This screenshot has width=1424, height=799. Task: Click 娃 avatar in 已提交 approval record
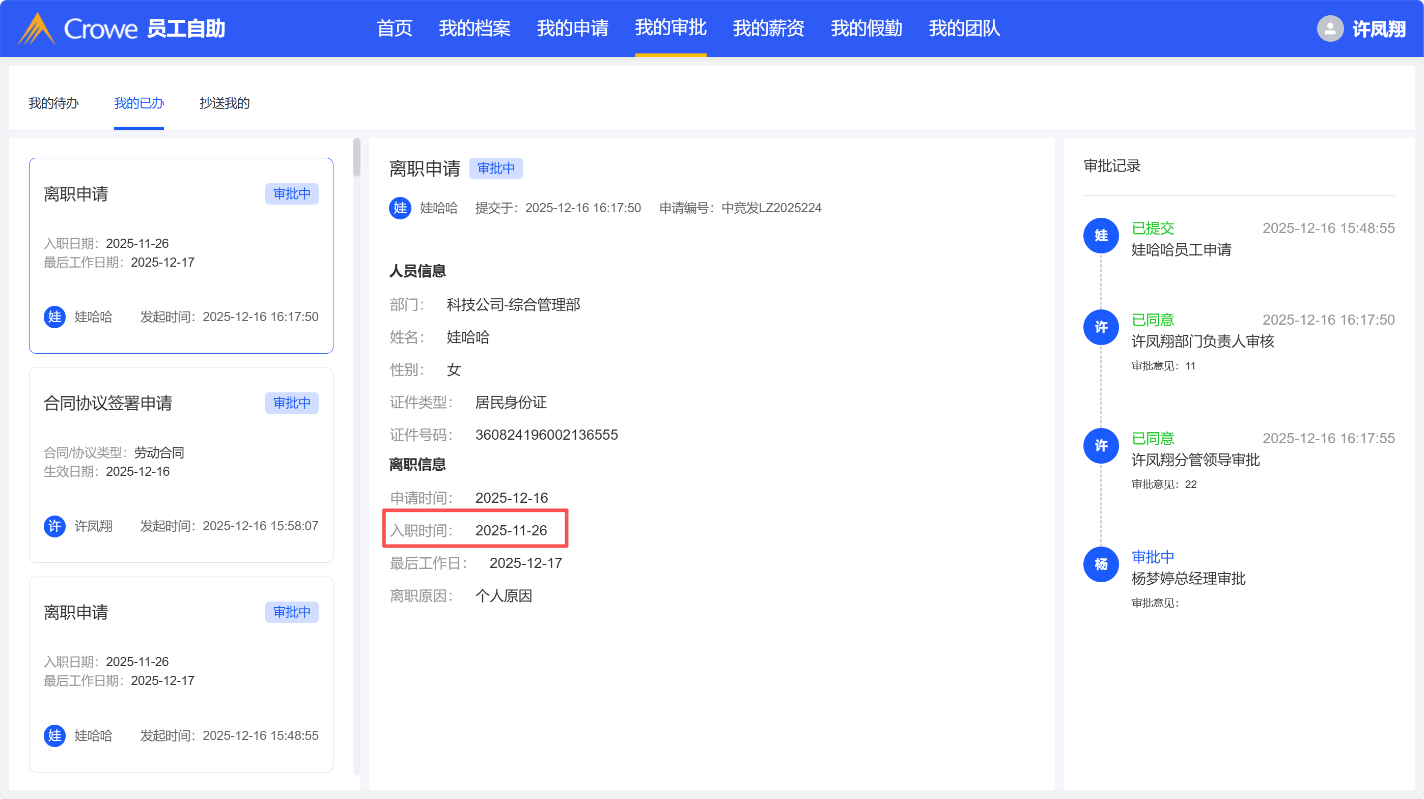(x=1101, y=236)
